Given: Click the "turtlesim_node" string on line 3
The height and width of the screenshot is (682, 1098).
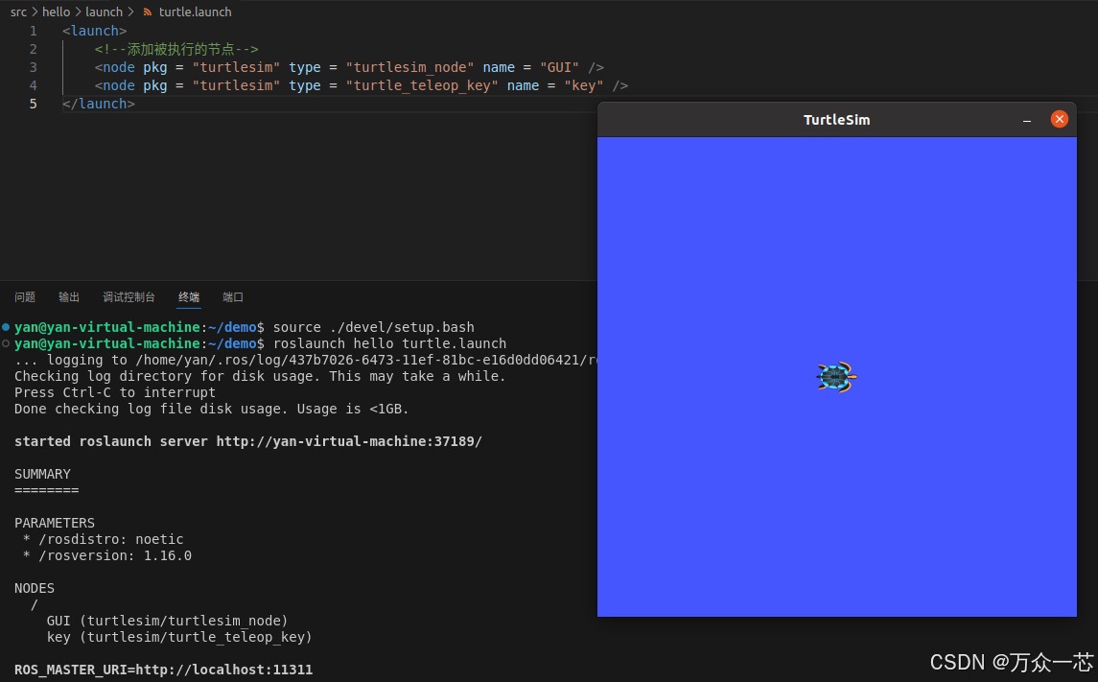Looking at the screenshot, I should tap(409, 67).
